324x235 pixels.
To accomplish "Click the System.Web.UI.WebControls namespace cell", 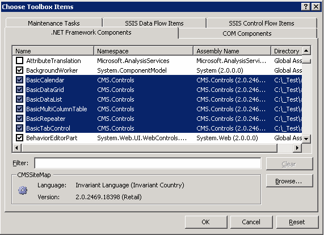I will pyautogui.click(x=142, y=138).
